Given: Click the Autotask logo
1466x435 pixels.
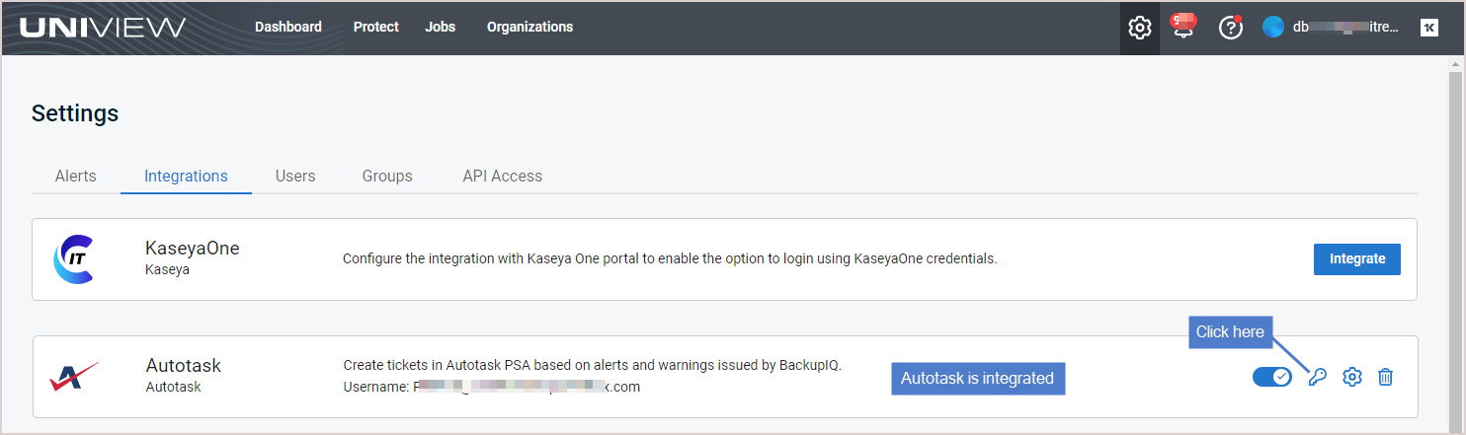Looking at the screenshot, I should tap(74, 376).
